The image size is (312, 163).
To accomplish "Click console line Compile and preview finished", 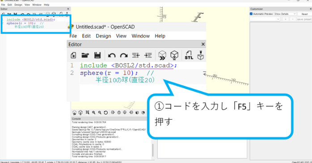I will pyautogui.click(x=87, y=154).
